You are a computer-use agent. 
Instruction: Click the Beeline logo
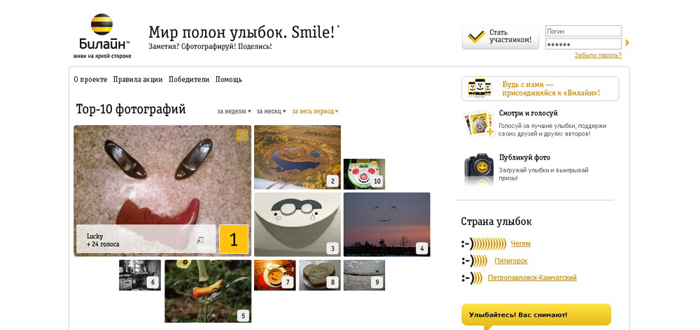coord(102,36)
